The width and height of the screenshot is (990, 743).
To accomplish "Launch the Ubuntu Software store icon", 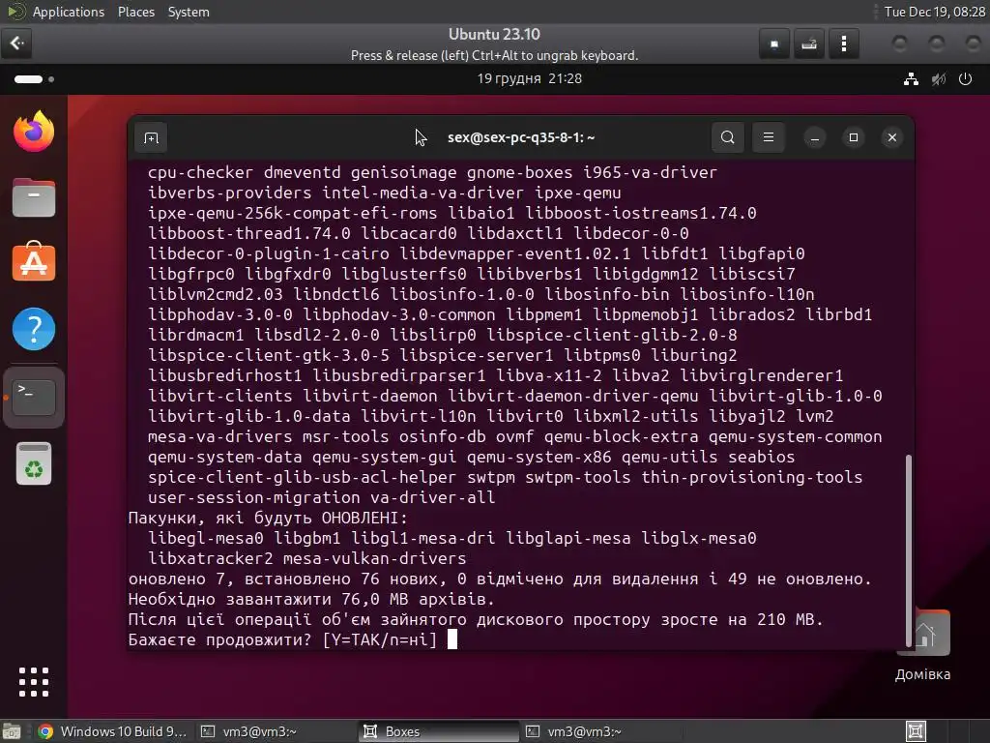I will (x=34, y=261).
